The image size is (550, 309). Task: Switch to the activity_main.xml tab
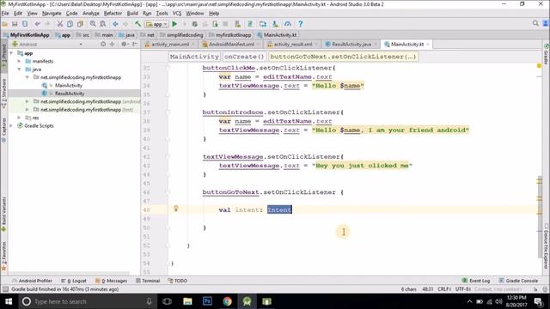[170, 45]
